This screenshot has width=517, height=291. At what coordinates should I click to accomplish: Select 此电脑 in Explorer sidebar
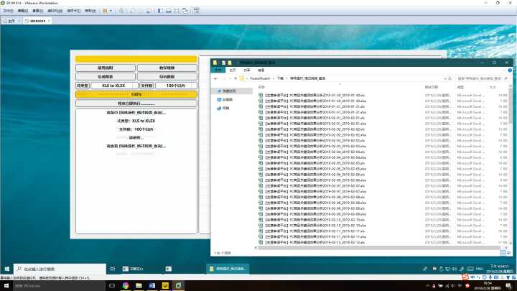point(225,99)
